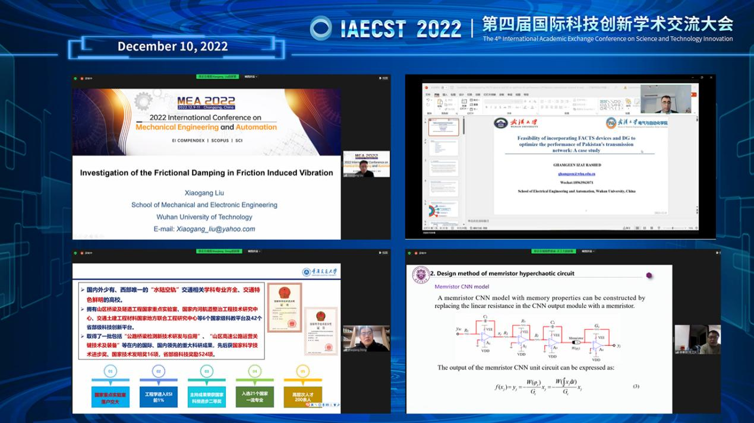Click the purple hexagon icon on memristor slide
Screen dimensions: 754x423
649,275
